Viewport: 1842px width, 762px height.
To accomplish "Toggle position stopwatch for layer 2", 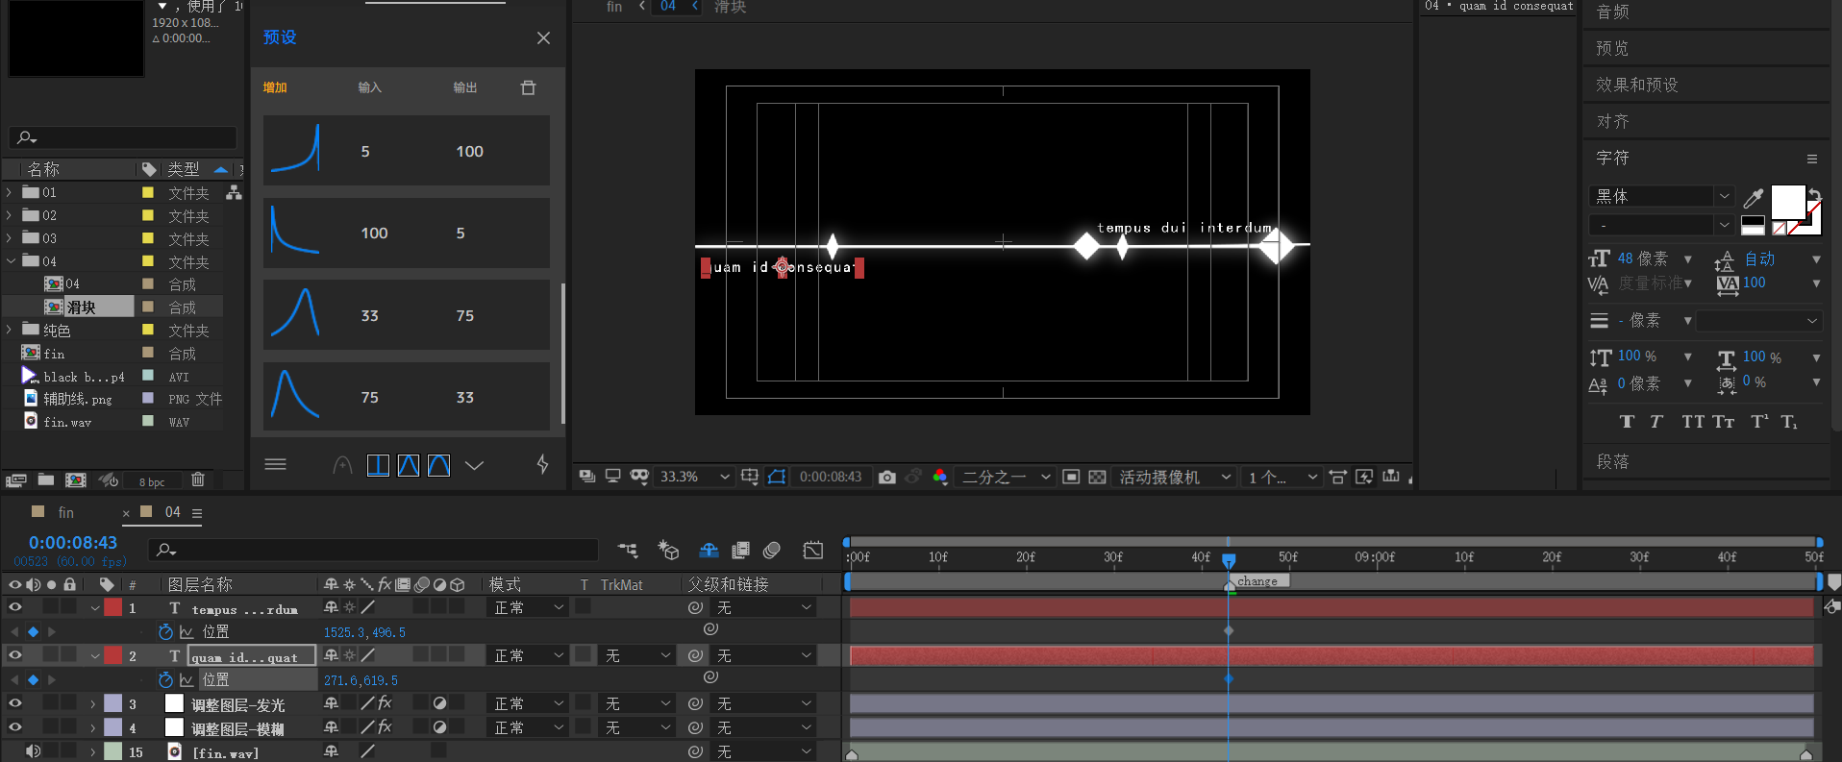I will (165, 679).
